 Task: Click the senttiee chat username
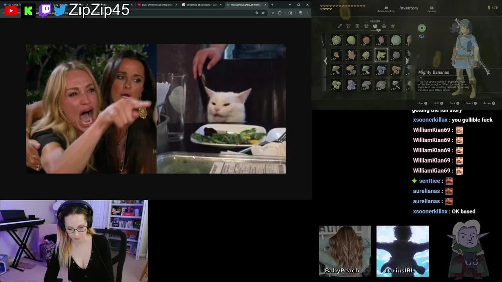pyautogui.click(x=429, y=181)
